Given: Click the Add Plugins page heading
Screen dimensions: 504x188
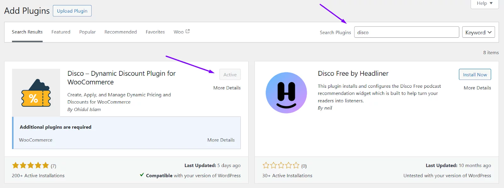Looking at the screenshot, I should [x=27, y=11].
